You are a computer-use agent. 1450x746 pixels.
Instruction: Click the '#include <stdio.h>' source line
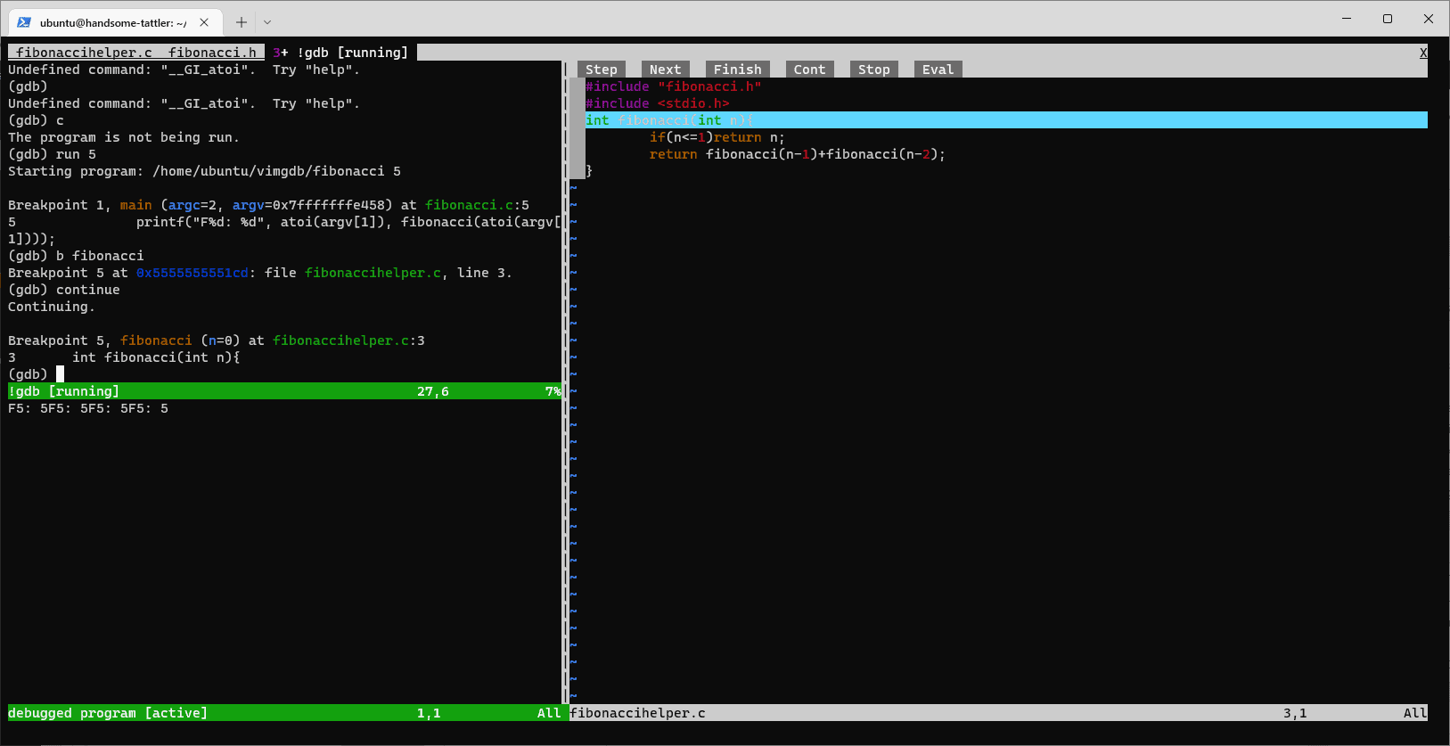[x=658, y=103]
